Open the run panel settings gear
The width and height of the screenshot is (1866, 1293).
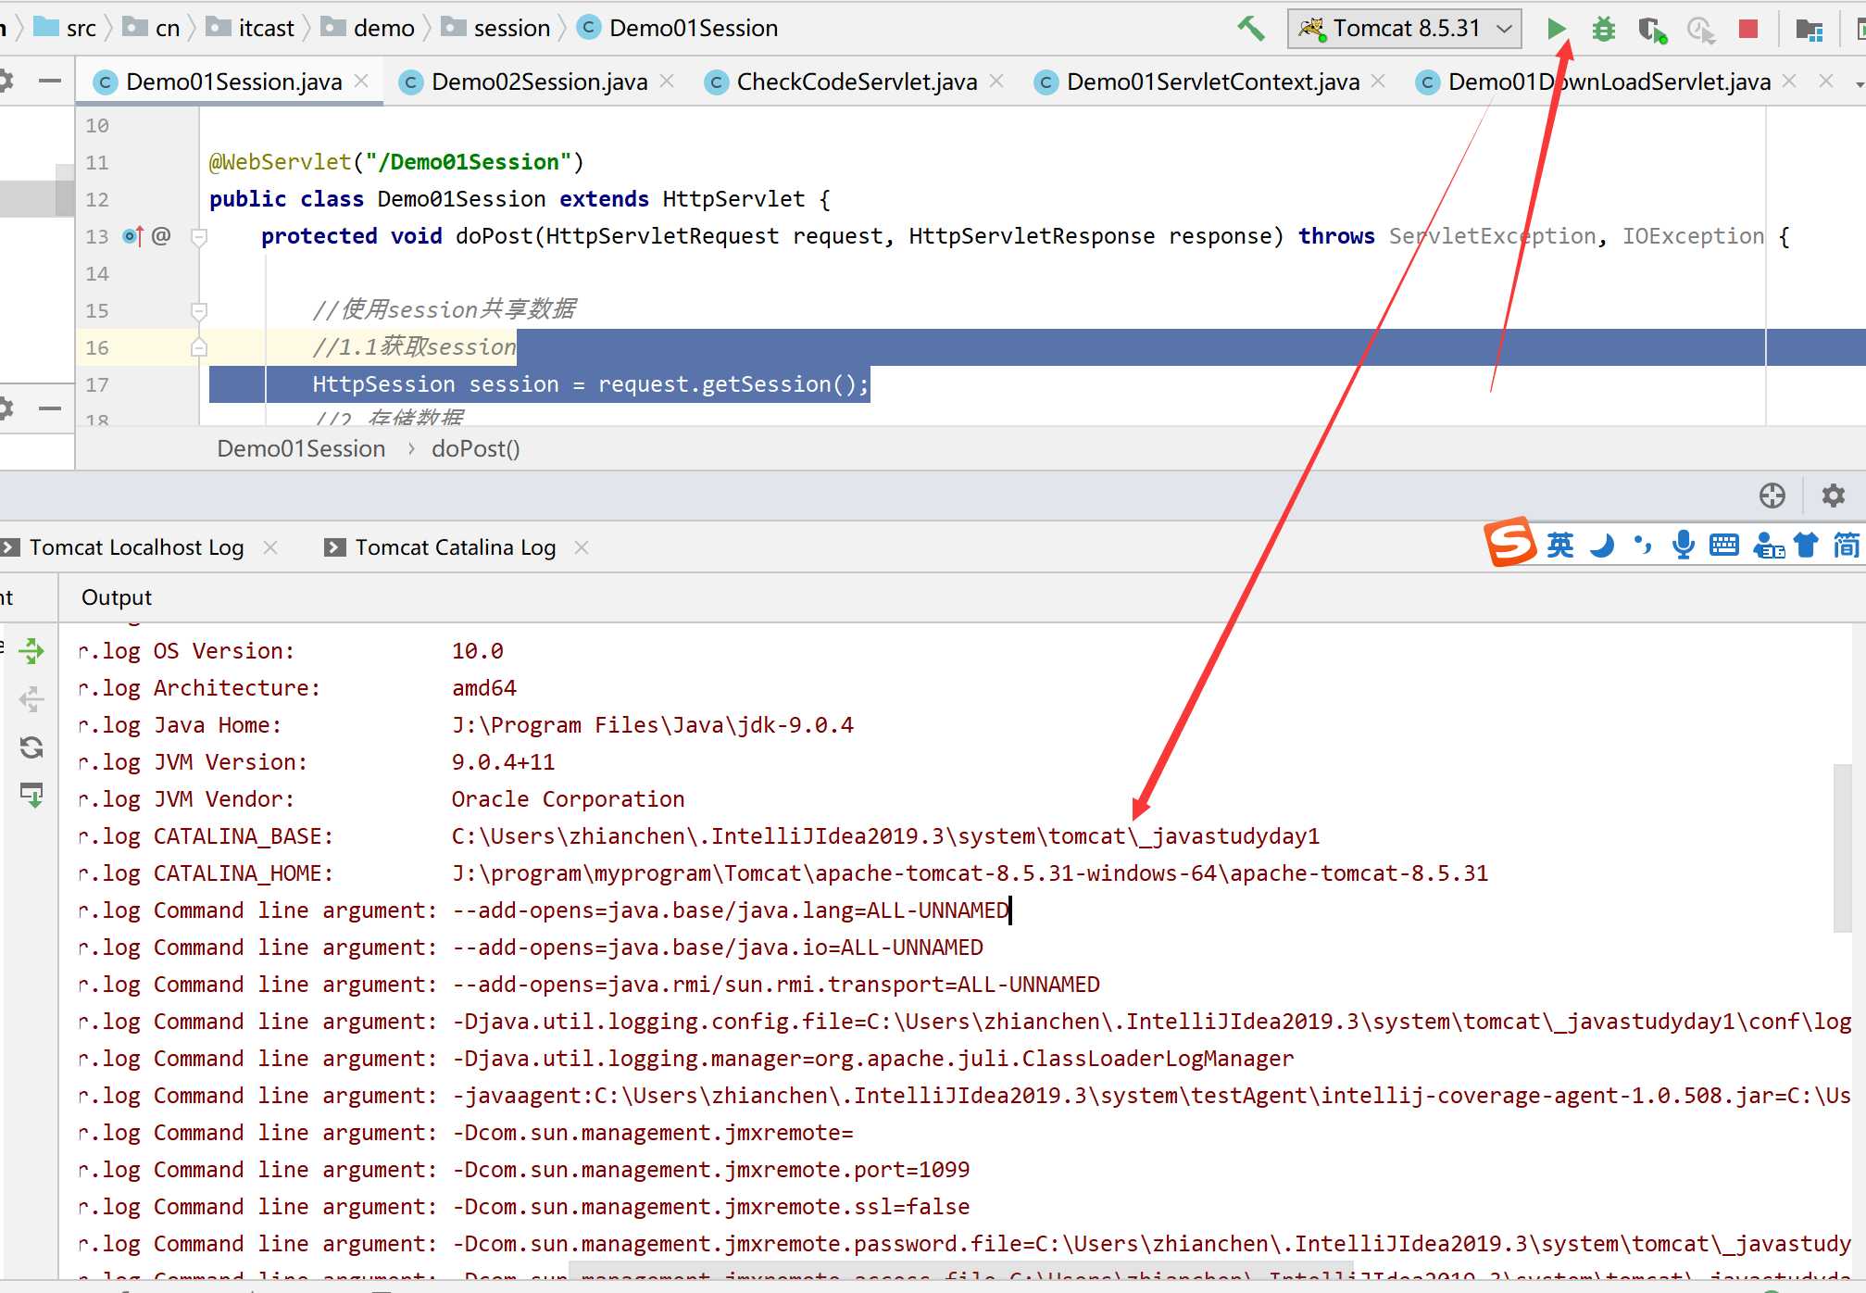[x=1834, y=496]
